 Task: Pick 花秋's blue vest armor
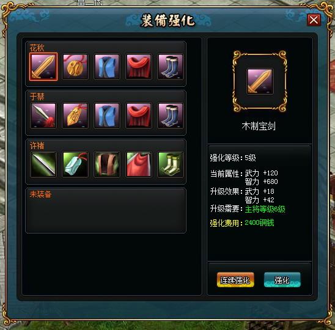107,67
